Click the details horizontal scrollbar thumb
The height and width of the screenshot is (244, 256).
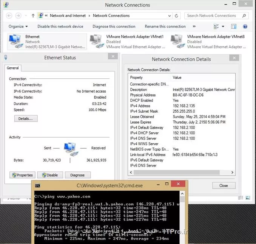pos(176,173)
